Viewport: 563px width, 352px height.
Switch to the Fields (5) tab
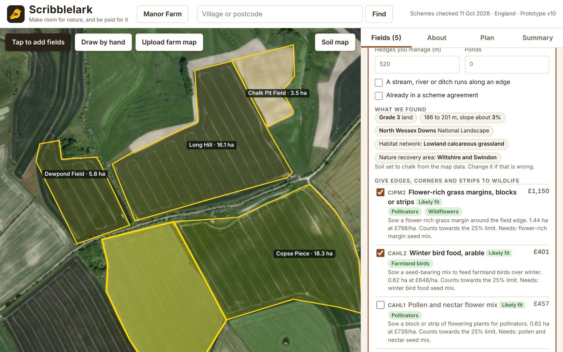(386, 38)
